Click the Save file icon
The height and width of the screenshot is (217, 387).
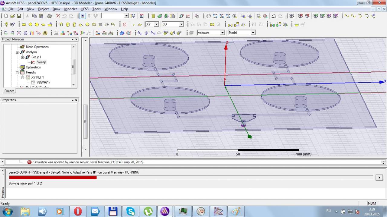19,16
